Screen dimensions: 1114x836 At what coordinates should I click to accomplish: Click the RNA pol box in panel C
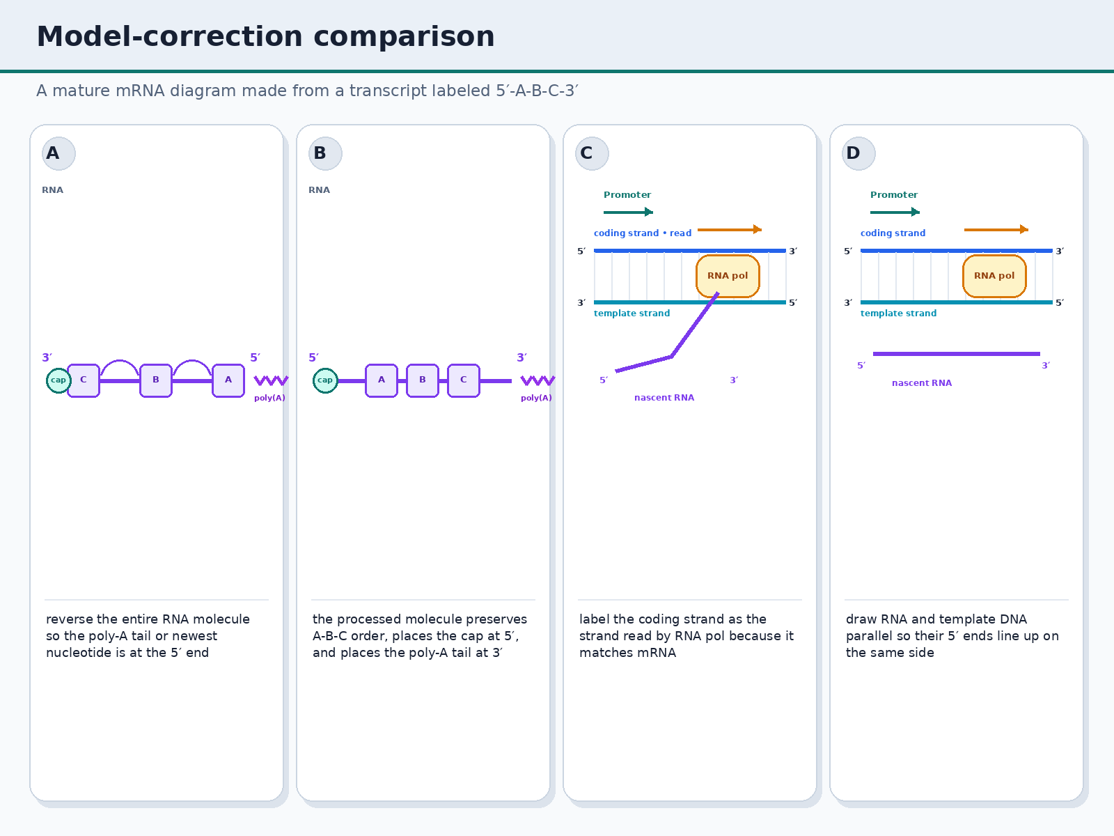pos(728,276)
